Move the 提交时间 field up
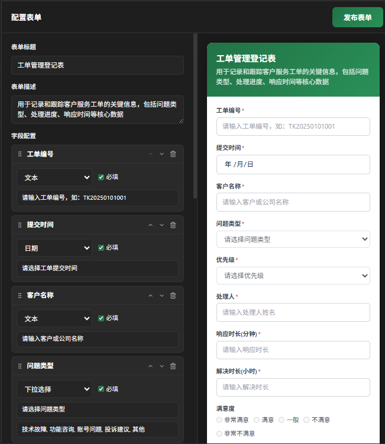The width and height of the screenshot is (385, 444). click(151, 225)
